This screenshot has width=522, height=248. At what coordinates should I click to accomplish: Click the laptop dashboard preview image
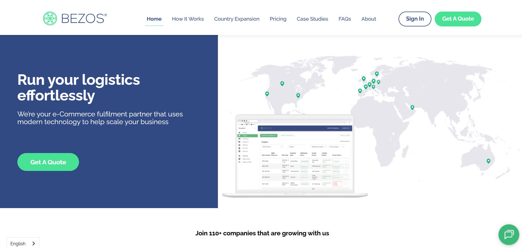[295, 156]
